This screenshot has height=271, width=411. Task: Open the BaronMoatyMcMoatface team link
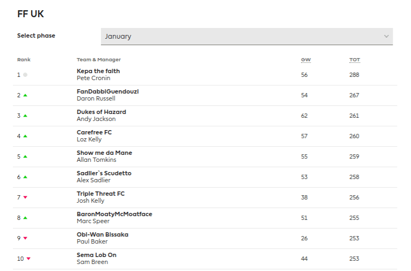pyautogui.click(x=114, y=214)
